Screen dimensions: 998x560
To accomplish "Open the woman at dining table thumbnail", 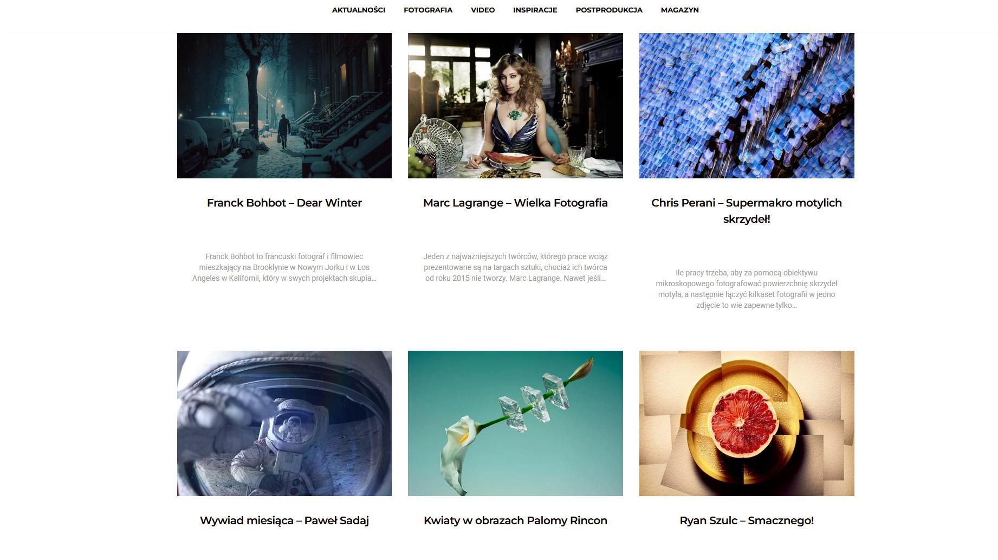I will click(x=515, y=106).
